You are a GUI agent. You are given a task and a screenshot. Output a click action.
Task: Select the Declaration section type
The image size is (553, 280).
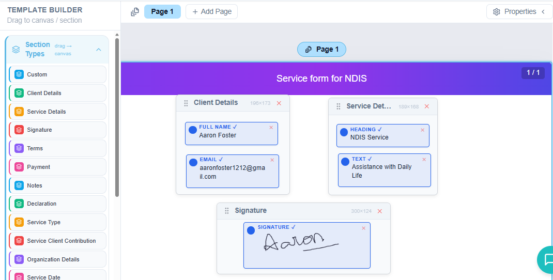(57, 204)
